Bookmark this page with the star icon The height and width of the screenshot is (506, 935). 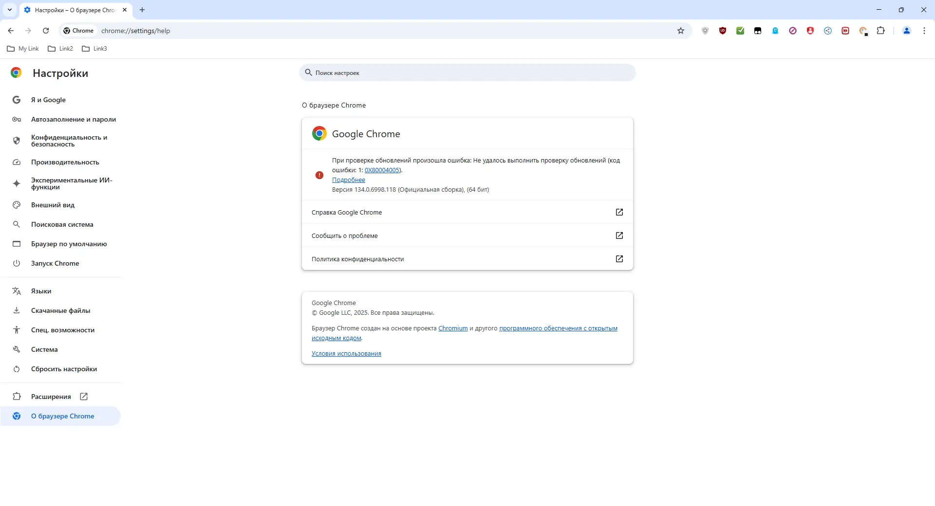pos(681,31)
